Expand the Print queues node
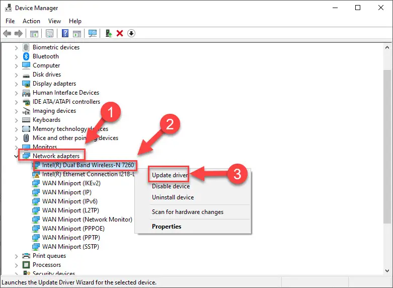This screenshot has width=393, height=288. coord(16,256)
